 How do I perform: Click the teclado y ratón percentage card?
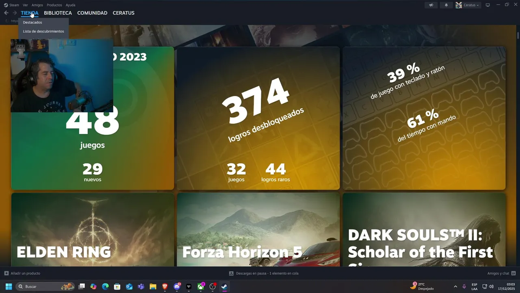(x=424, y=118)
